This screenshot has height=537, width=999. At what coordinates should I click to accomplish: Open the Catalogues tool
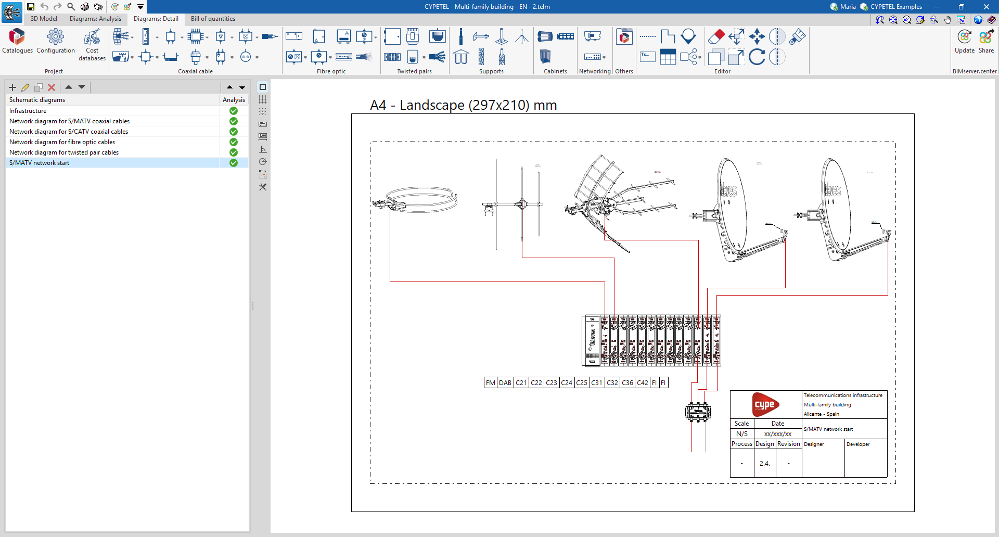tap(17, 41)
